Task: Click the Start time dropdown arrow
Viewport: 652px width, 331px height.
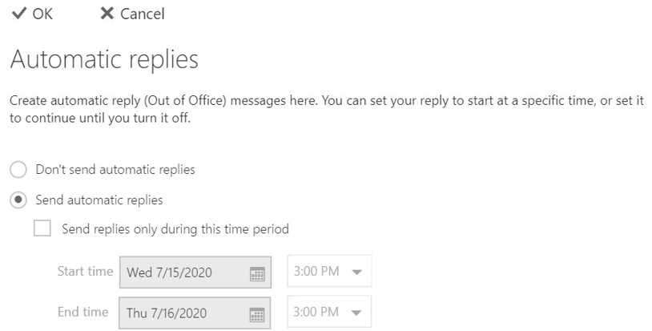Action: coord(356,272)
